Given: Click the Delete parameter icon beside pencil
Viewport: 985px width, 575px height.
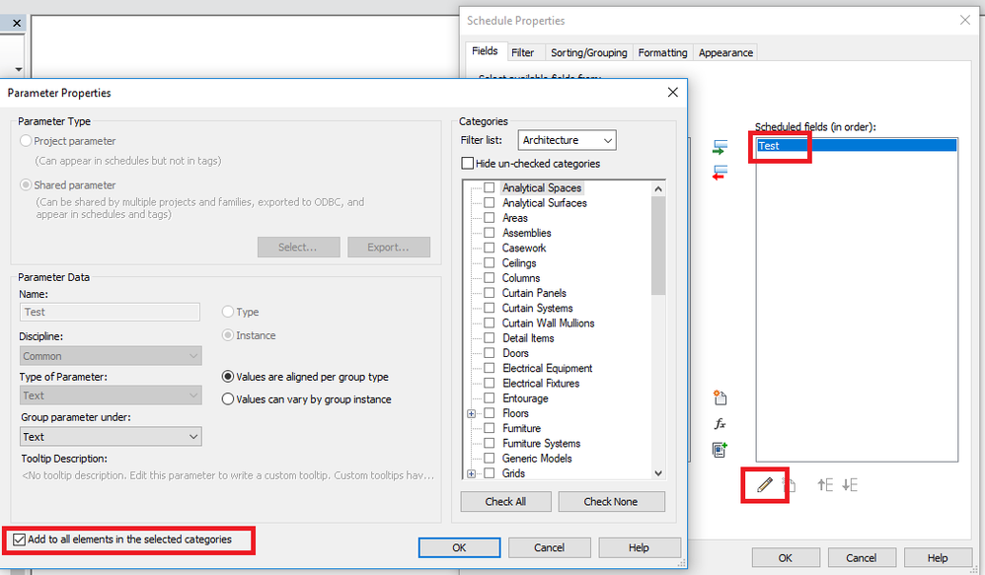Looking at the screenshot, I should click(x=790, y=484).
